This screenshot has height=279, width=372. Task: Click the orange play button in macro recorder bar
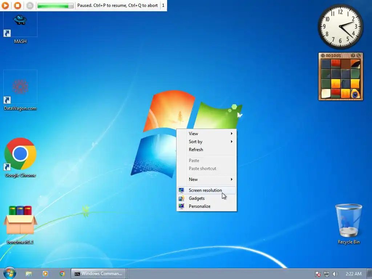(x=5, y=5)
